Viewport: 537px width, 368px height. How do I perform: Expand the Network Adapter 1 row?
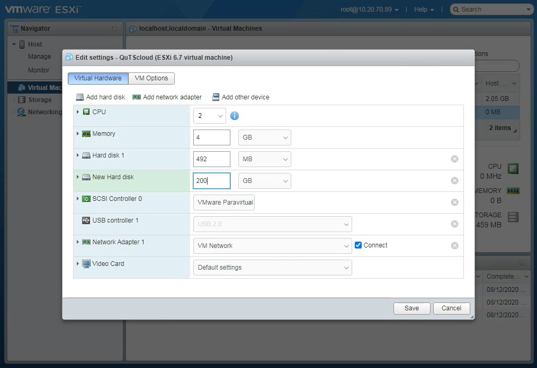click(78, 242)
